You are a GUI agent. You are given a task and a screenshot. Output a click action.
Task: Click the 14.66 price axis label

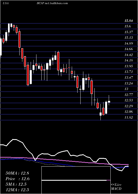click(x=129, y=49)
